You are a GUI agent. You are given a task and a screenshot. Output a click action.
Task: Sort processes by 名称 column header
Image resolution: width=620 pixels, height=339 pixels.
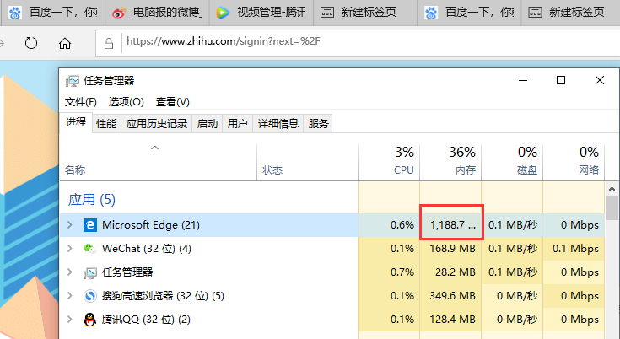[x=159, y=163]
